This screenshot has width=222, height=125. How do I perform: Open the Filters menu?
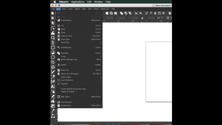(x=96, y=9)
